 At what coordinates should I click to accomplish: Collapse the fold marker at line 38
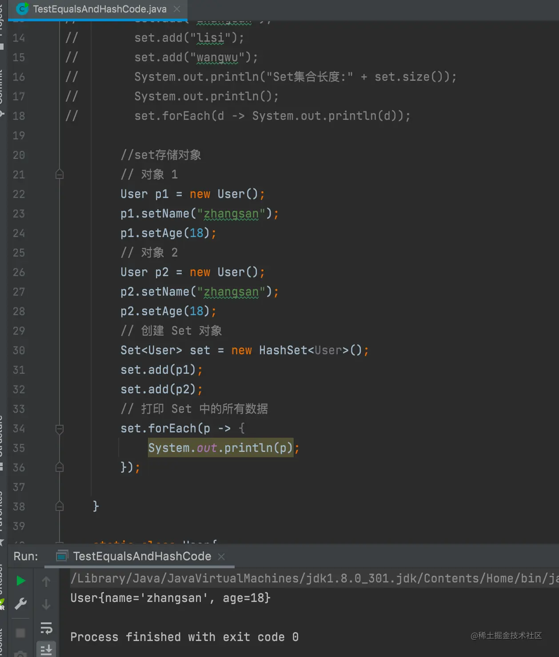pyautogui.click(x=60, y=506)
